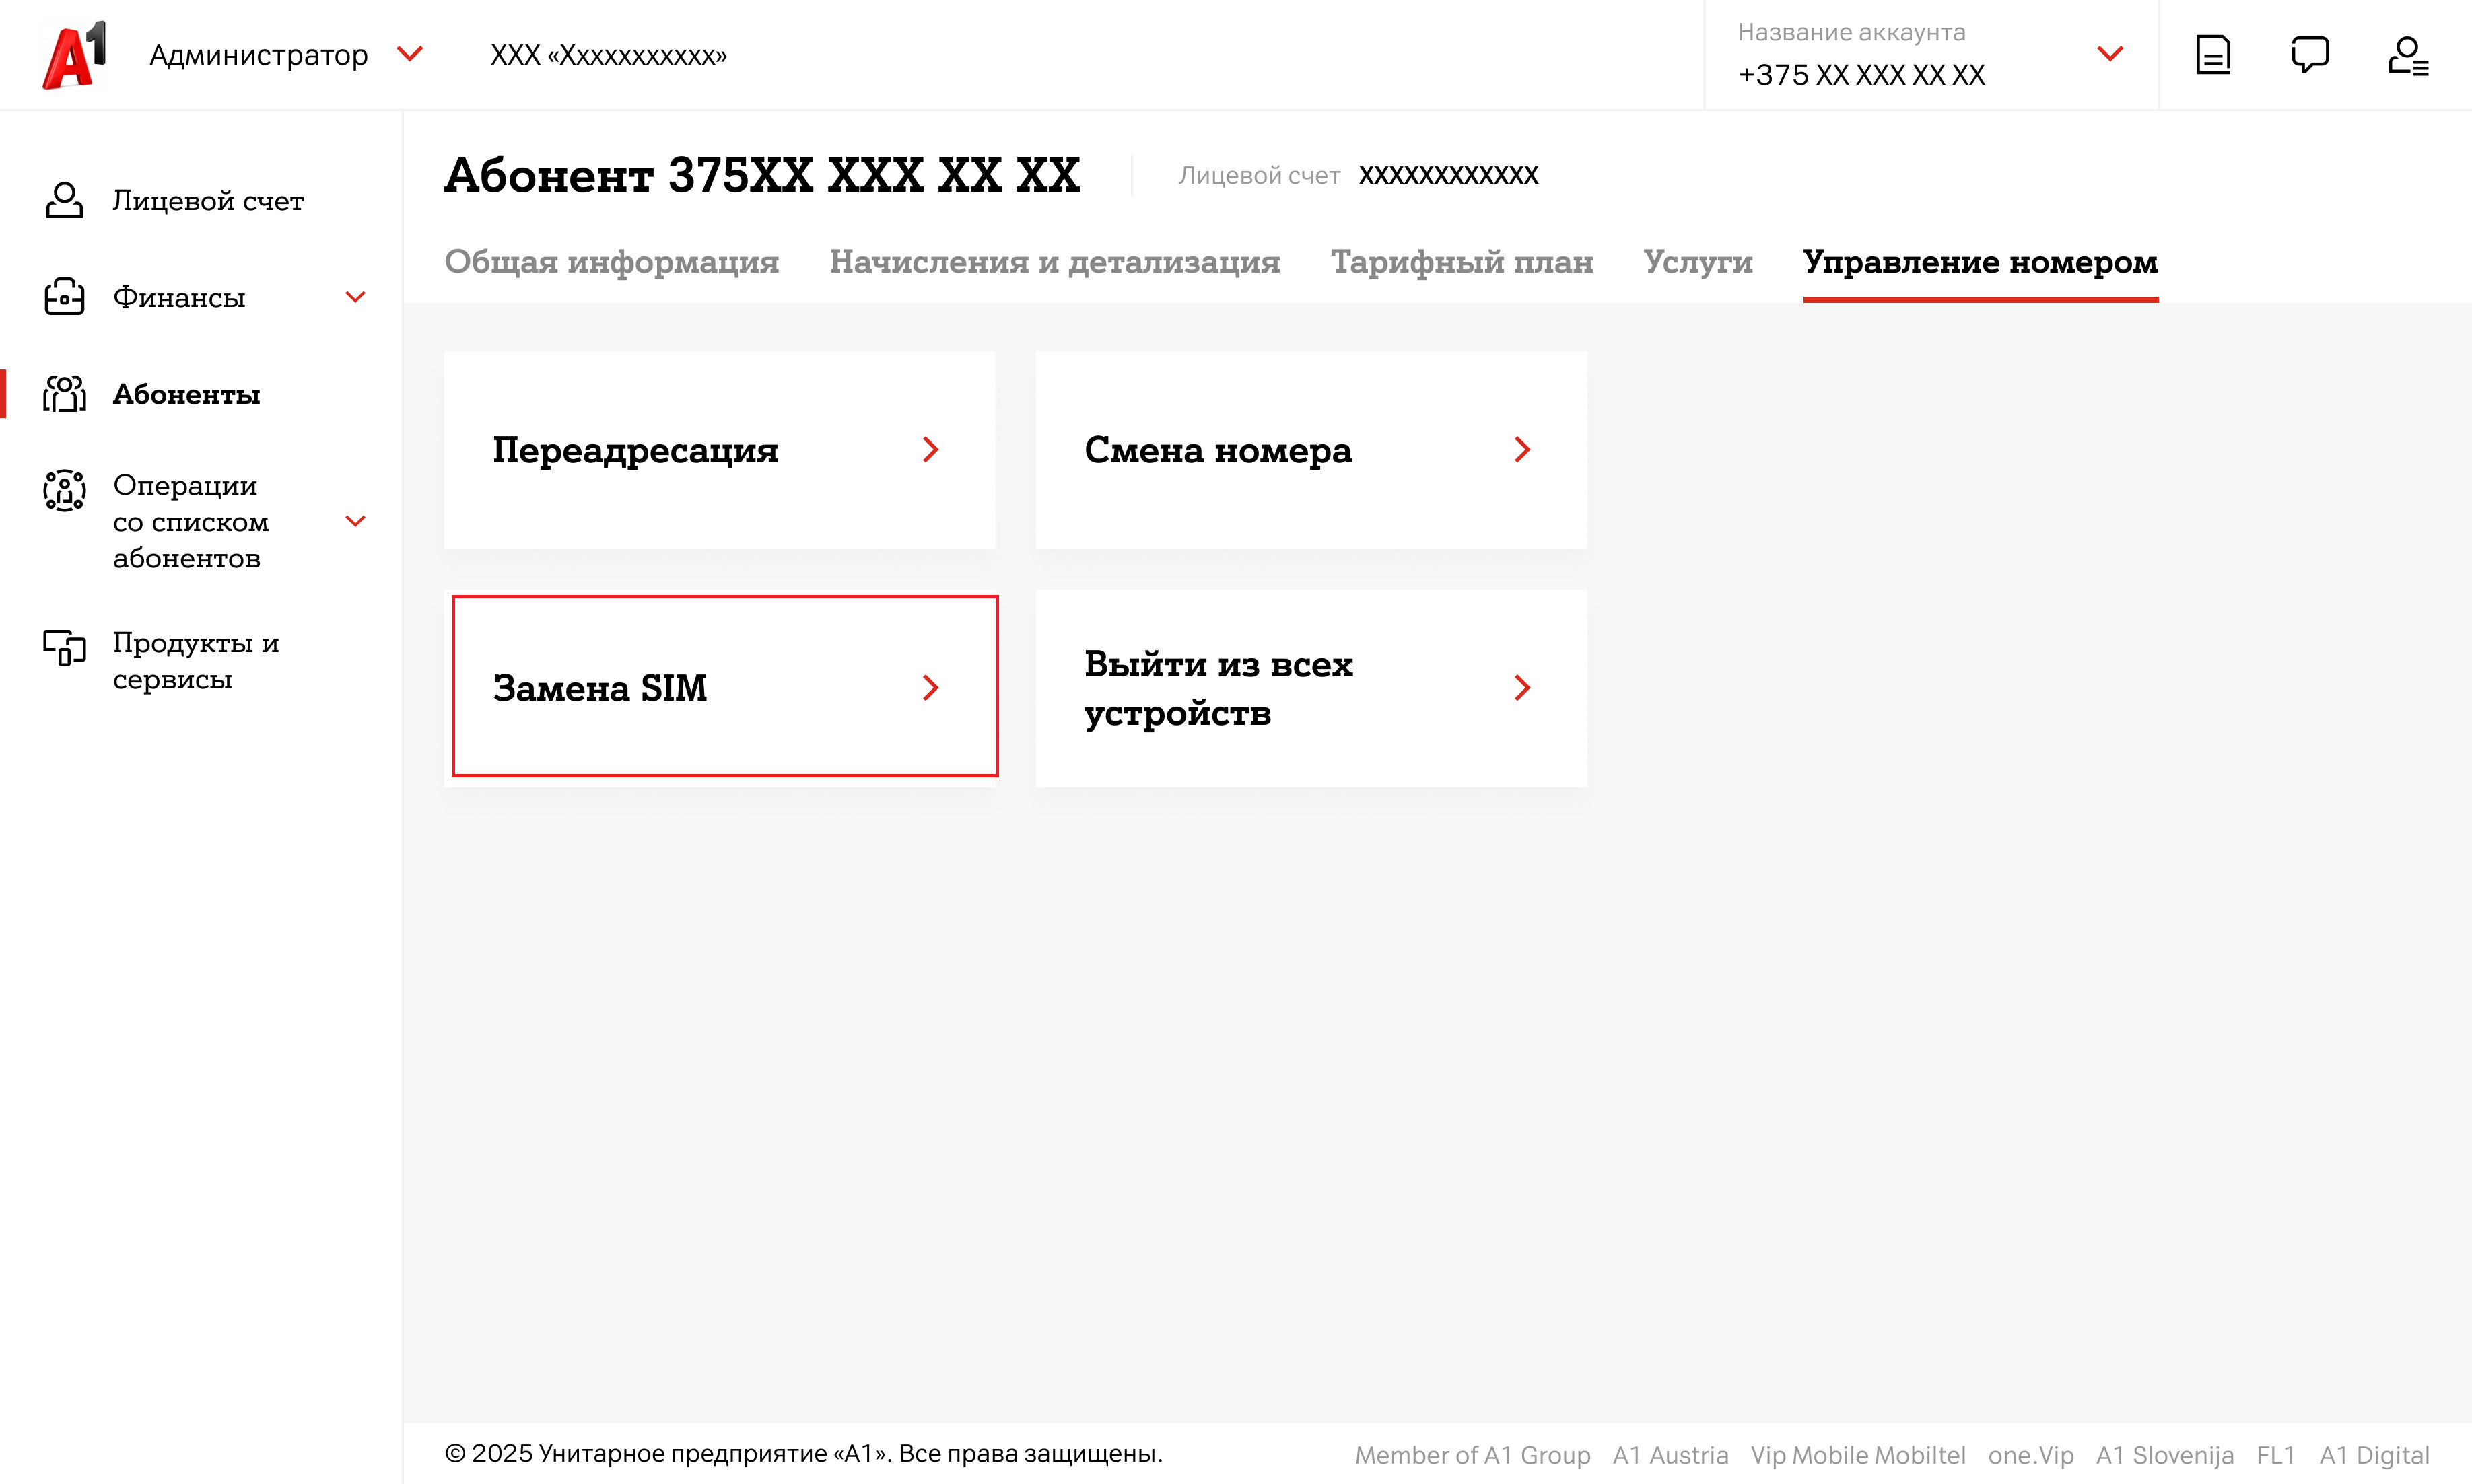The height and width of the screenshot is (1484, 2474).
Task: Click the A1 logo in header
Action: [x=74, y=55]
